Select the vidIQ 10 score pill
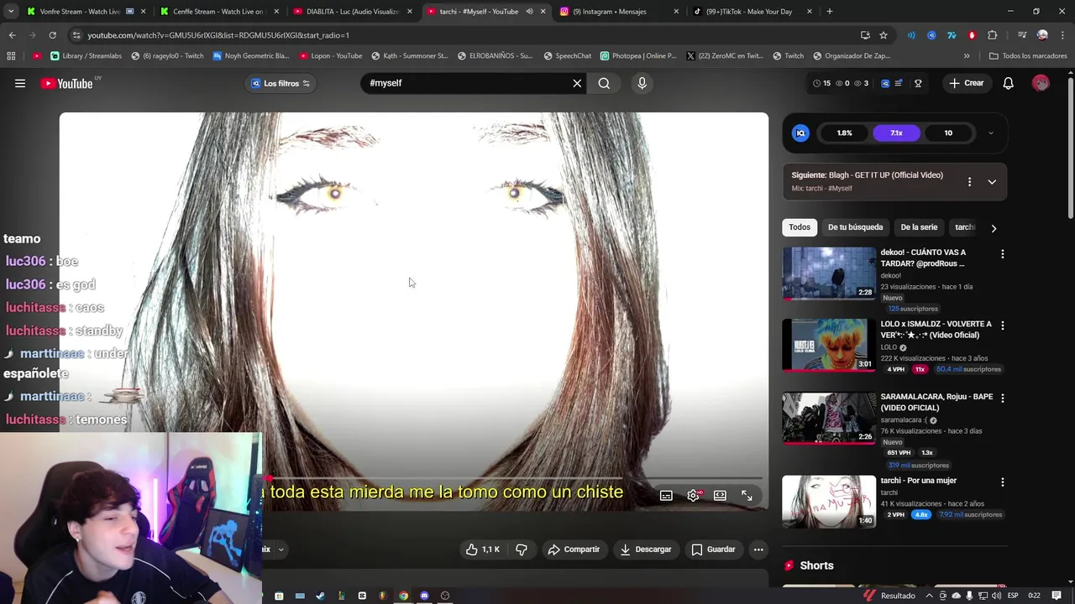 tap(948, 133)
